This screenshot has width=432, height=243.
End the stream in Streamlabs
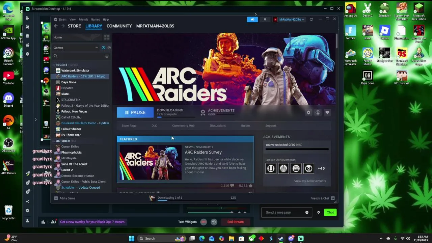click(x=236, y=222)
